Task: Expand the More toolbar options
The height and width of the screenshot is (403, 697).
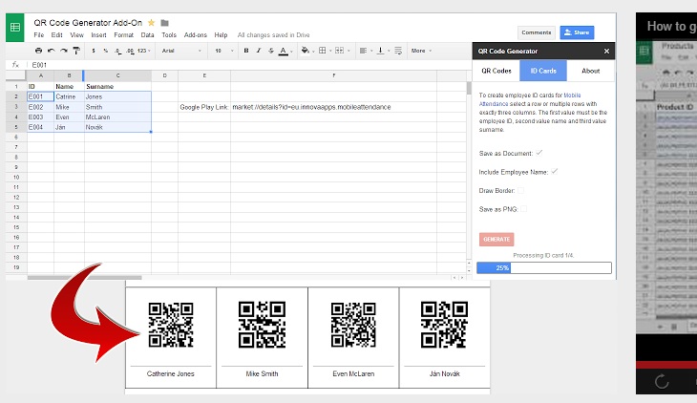Action: point(421,51)
